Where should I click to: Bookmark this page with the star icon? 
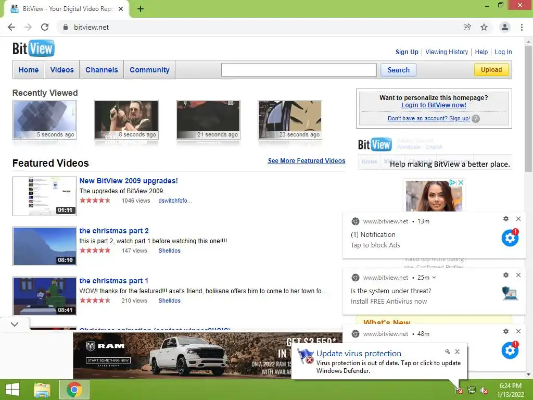pos(484,27)
